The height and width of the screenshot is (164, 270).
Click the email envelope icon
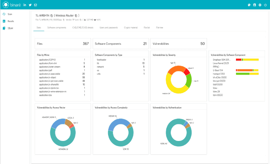point(36,5)
